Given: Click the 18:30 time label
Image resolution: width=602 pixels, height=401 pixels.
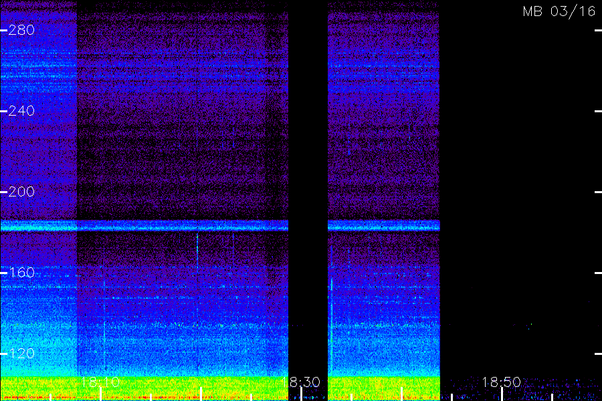Looking at the screenshot, I should click(x=300, y=382).
